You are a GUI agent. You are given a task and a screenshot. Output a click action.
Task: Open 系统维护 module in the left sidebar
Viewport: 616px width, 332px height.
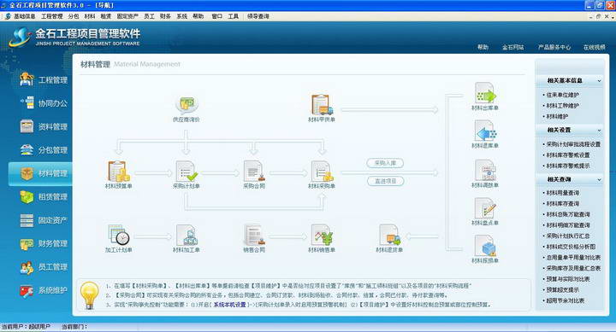pos(44,290)
